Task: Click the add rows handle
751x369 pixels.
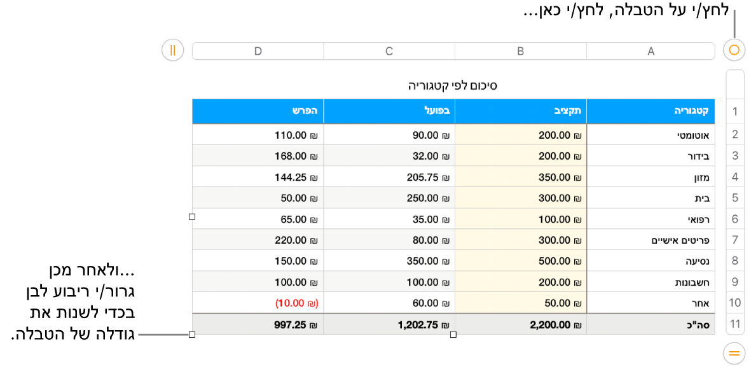Action: point(734,354)
